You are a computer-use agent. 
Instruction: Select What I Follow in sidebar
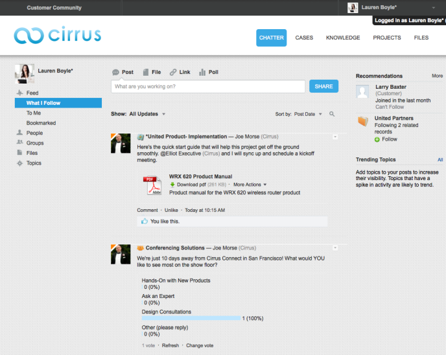(58, 103)
